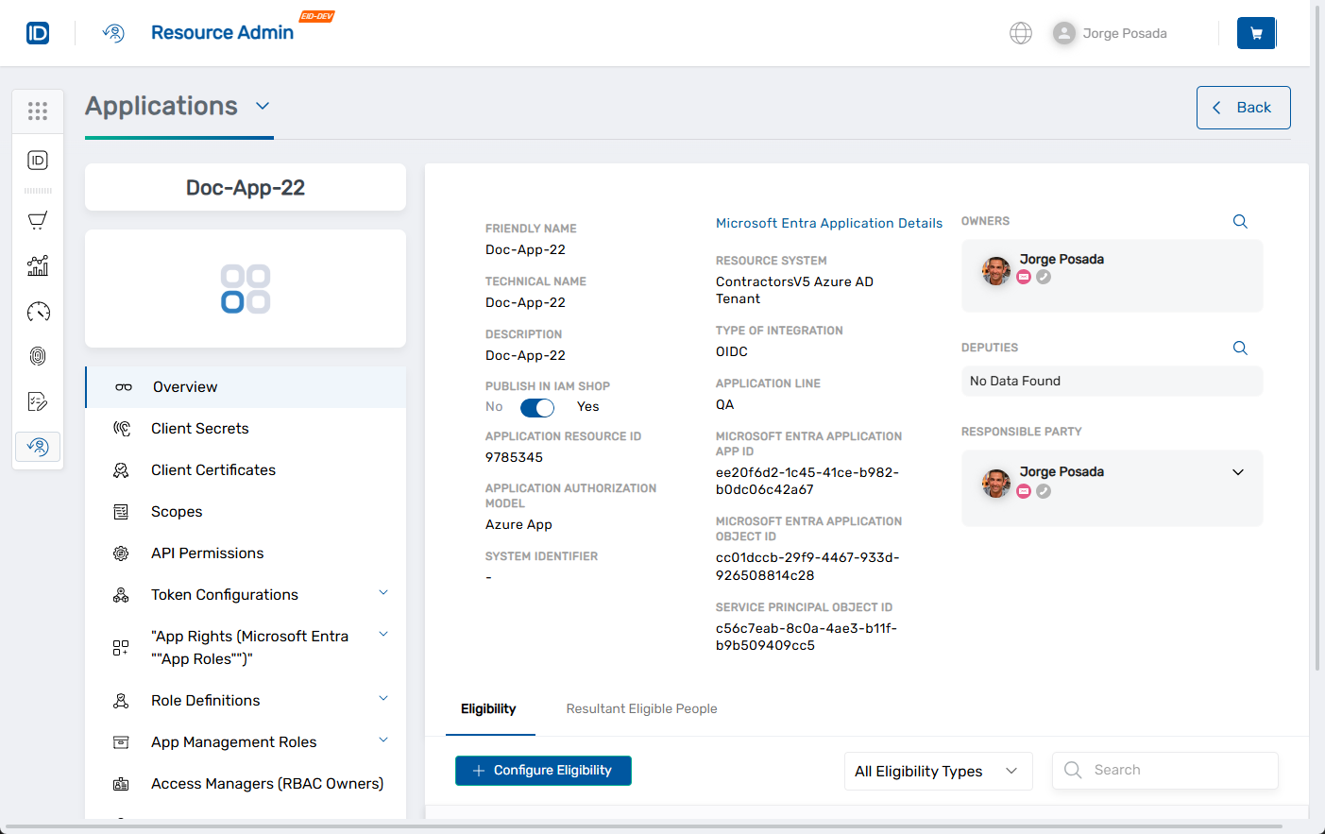
Task: Toggle Publish in IAM Shop to No
Action: pyautogui.click(x=536, y=407)
